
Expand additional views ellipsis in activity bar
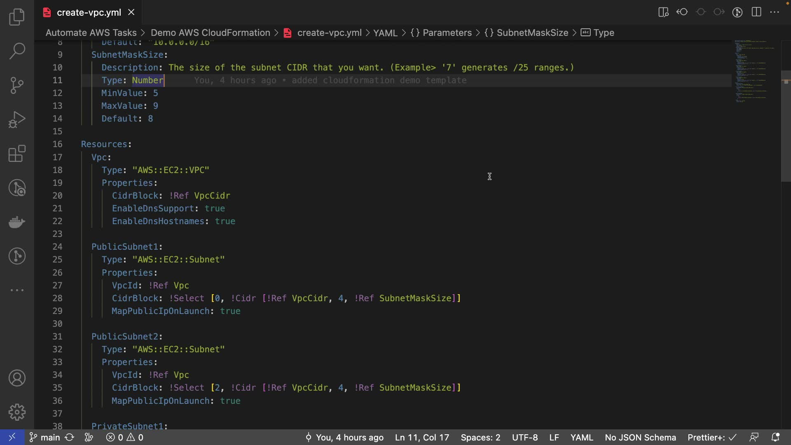pyautogui.click(x=17, y=290)
